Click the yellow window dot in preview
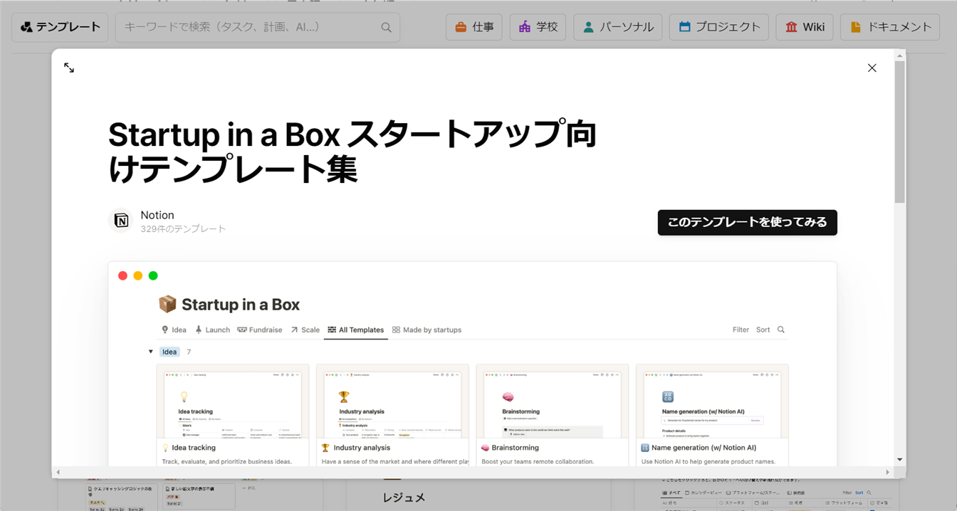This screenshot has width=957, height=511. (138, 275)
